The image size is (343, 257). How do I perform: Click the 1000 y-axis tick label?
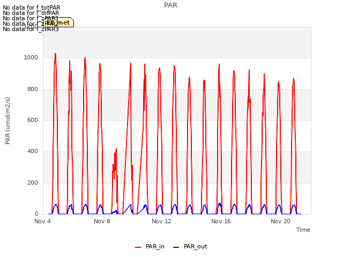[x=31, y=58]
